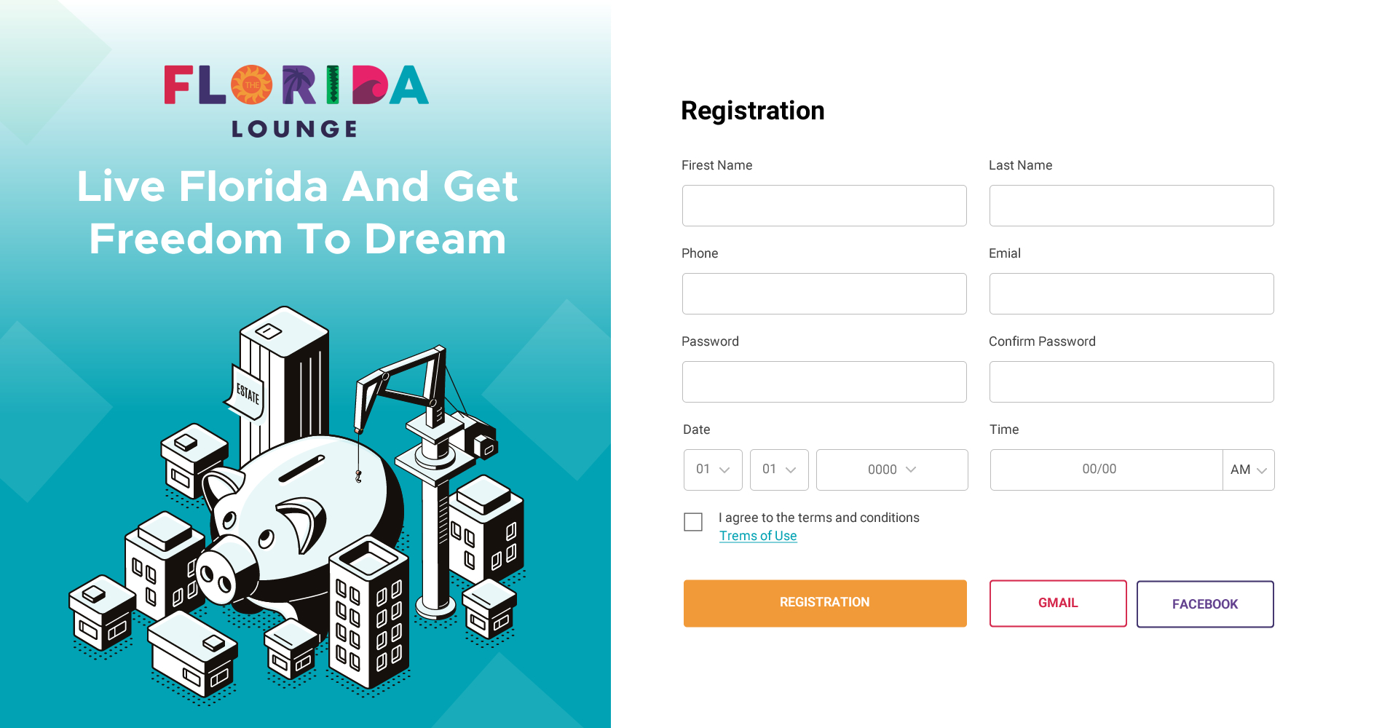Click the sun icon in the FLORIDA logo
Image resolution: width=1398 pixels, height=728 pixels.
pyautogui.click(x=252, y=86)
